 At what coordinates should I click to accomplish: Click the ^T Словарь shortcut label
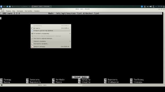point(136,82)
